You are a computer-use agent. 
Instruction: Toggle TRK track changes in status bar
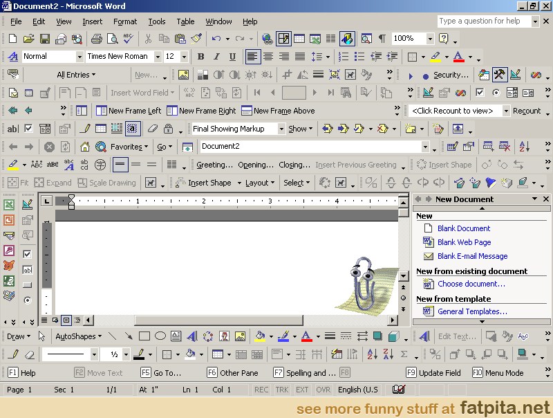pos(282,390)
